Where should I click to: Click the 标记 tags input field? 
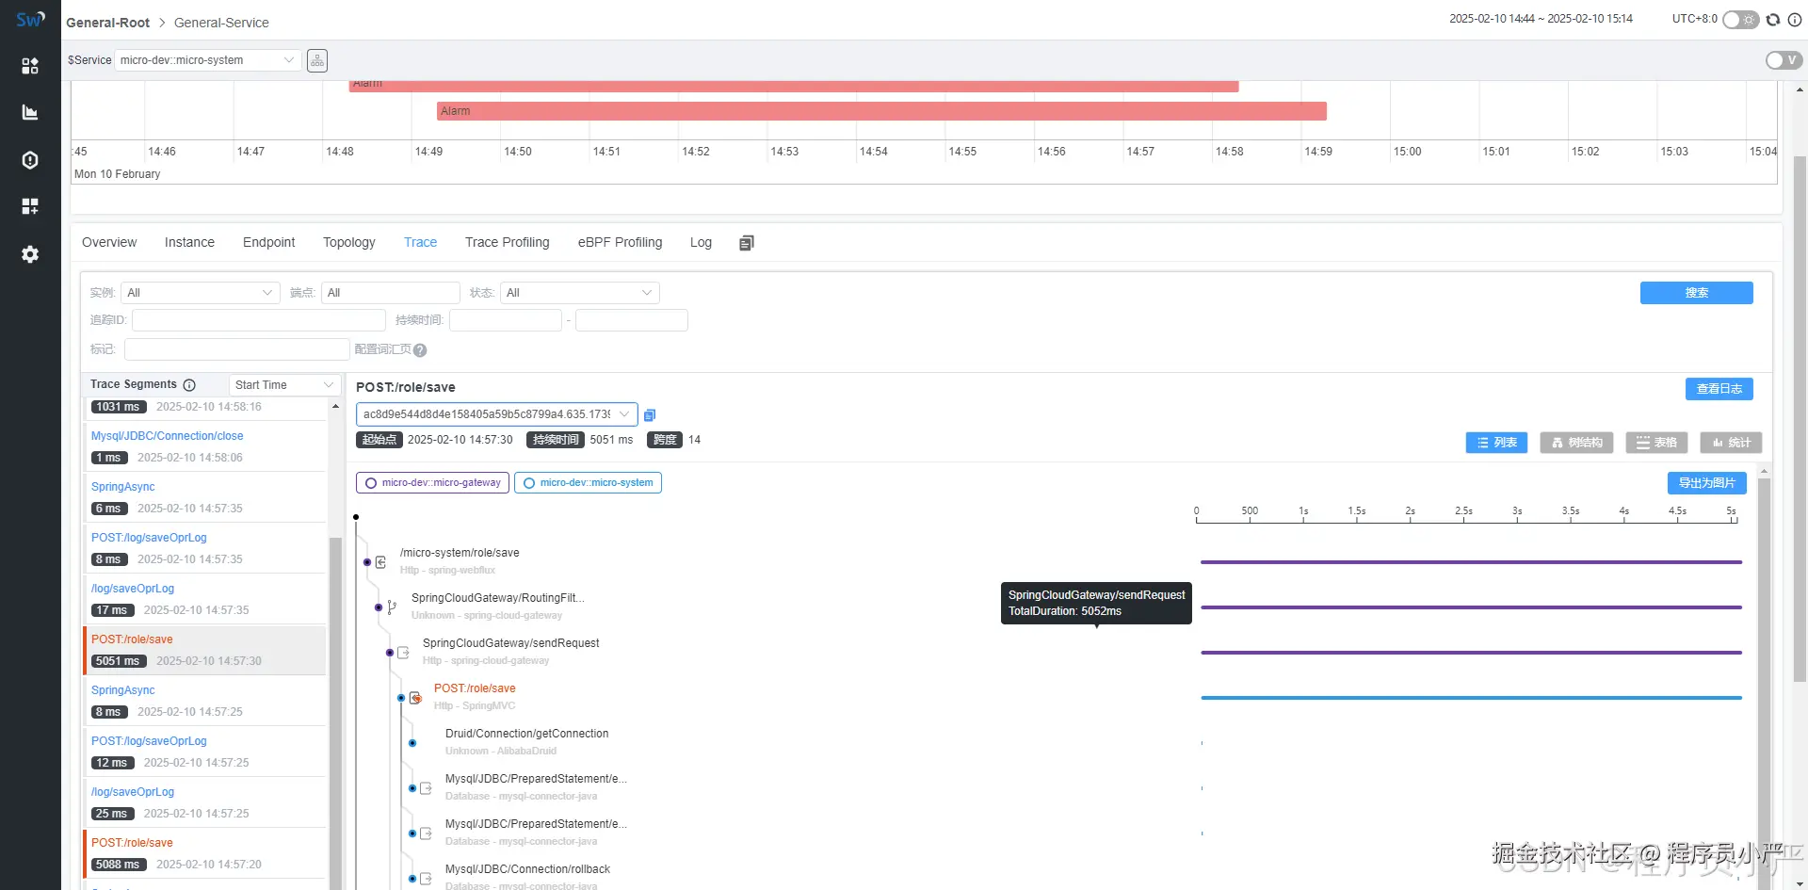(x=237, y=349)
